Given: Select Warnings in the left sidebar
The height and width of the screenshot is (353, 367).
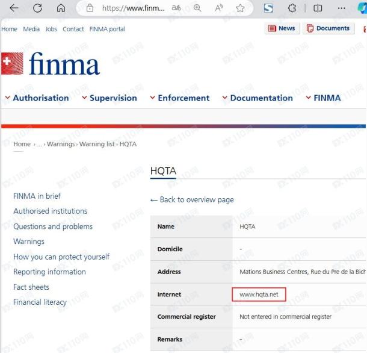Looking at the screenshot, I should click(x=29, y=242).
